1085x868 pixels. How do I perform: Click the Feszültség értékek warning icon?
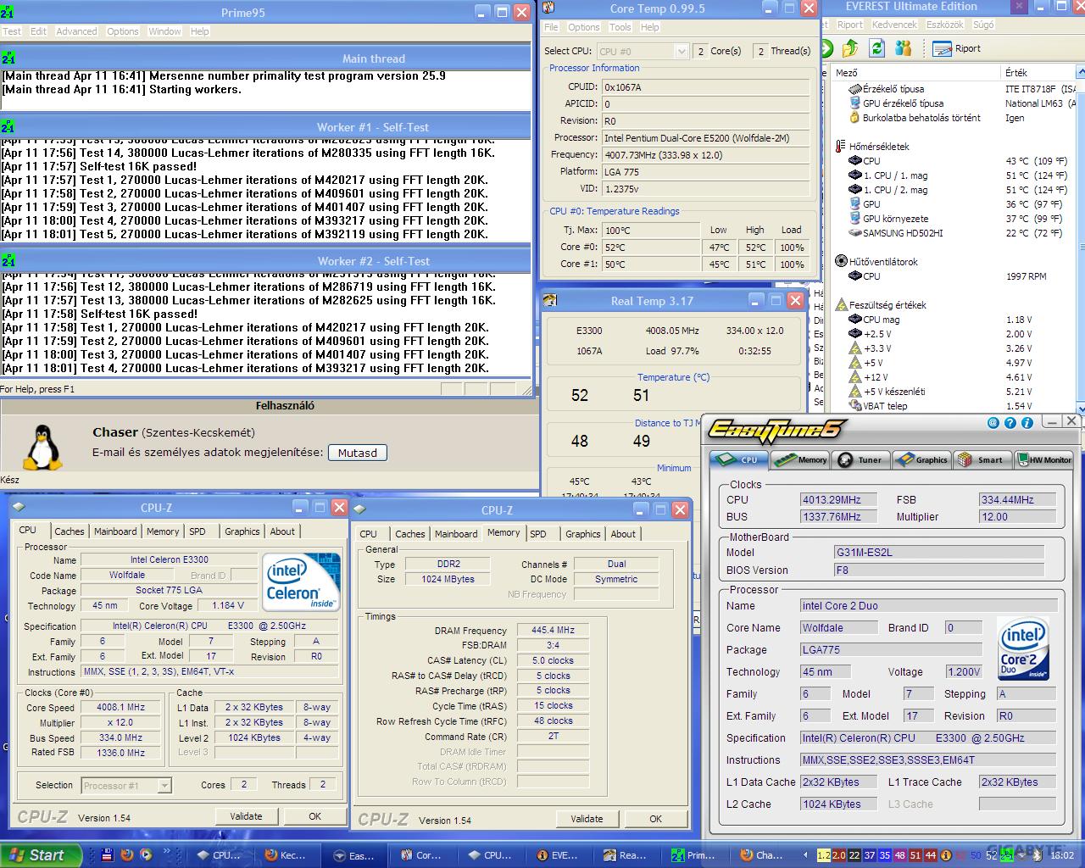(x=841, y=305)
